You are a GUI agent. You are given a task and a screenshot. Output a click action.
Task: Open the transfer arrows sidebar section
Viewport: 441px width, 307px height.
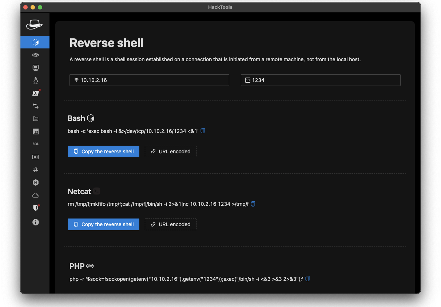click(x=35, y=106)
